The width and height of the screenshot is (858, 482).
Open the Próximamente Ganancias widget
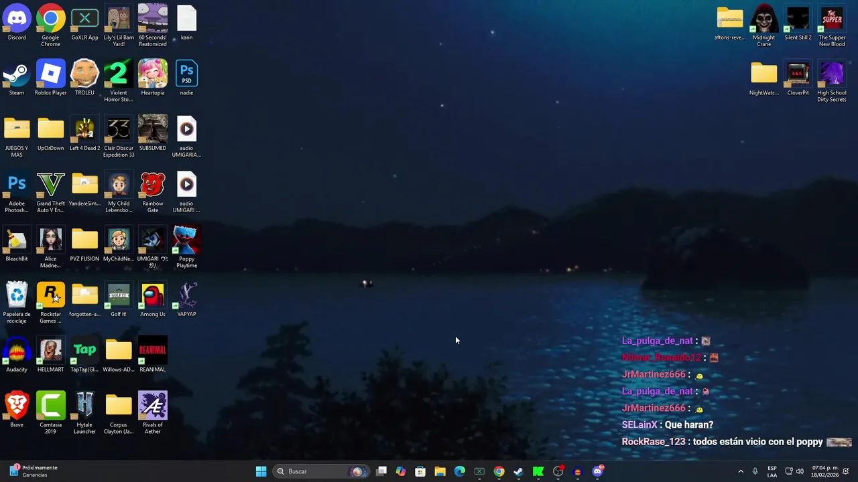point(34,471)
